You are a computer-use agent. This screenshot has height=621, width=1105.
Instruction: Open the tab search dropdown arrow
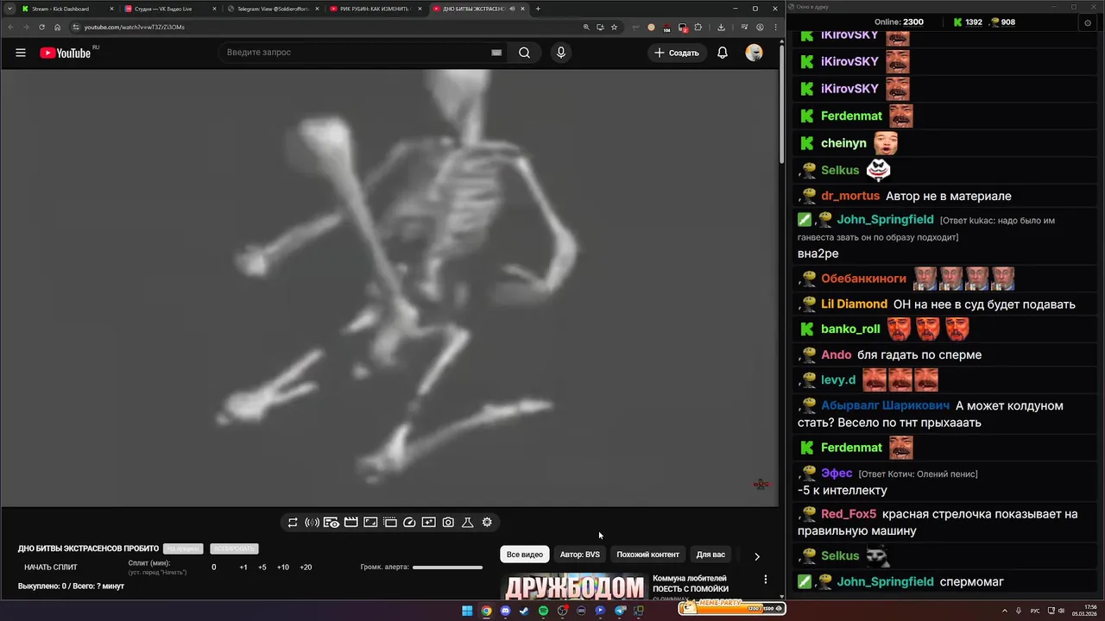coord(9,9)
